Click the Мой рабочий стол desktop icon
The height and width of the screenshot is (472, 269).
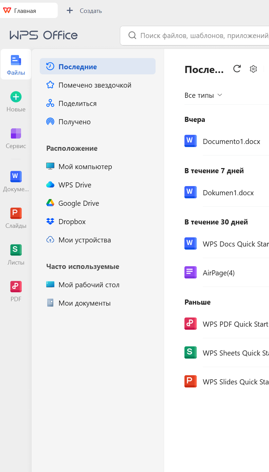point(50,285)
